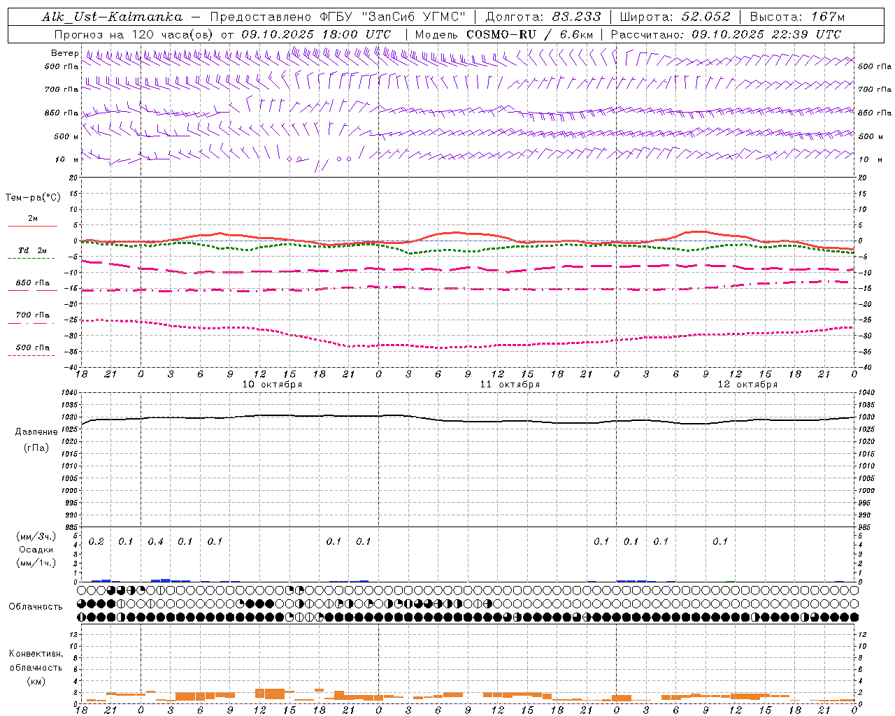Click the 11 октября date label

click(510, 385)
